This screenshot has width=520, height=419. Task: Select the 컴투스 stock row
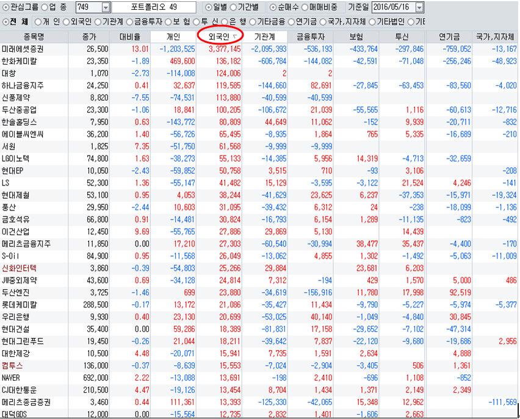click(x=13, y=365)
